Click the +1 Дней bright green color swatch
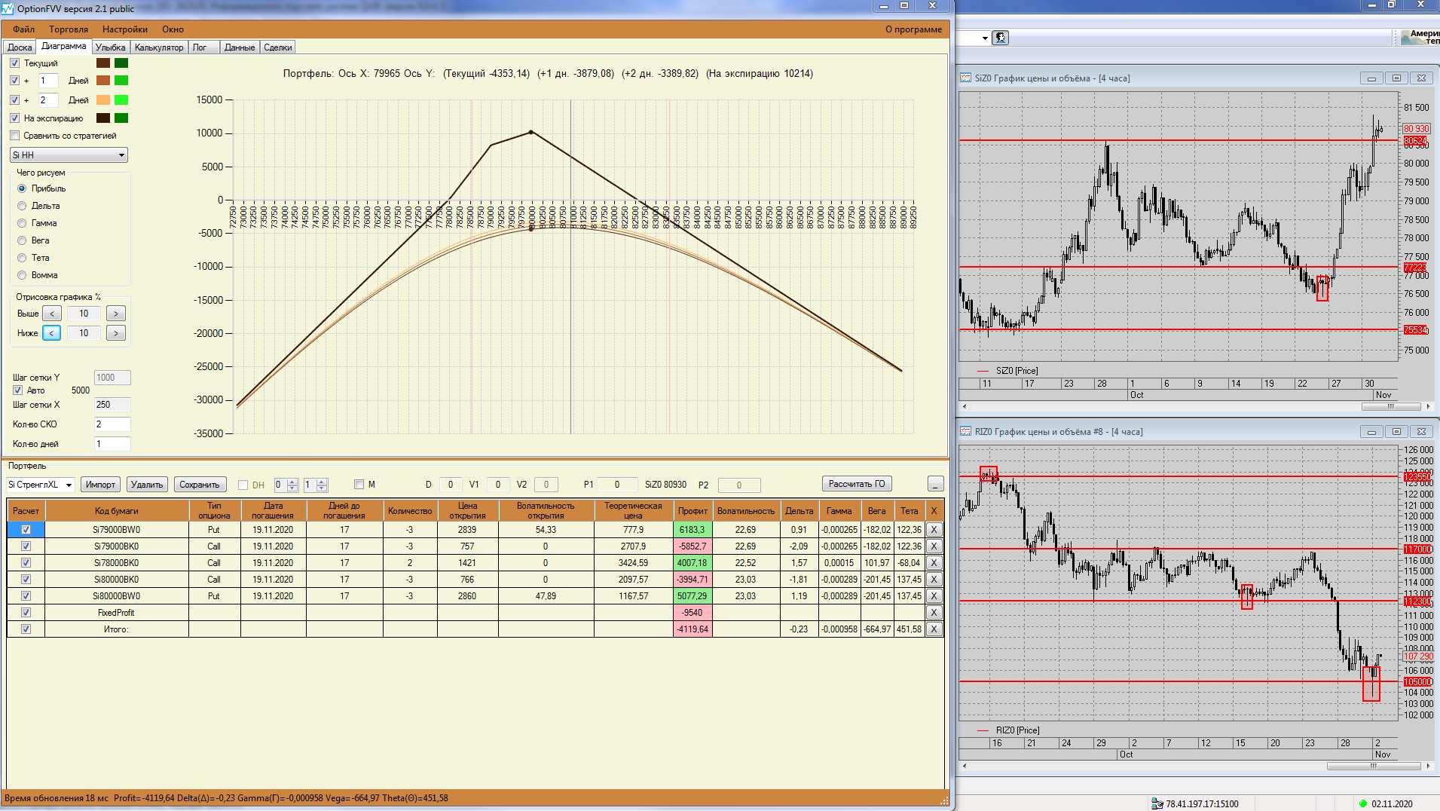 click(x=121, y=81)
